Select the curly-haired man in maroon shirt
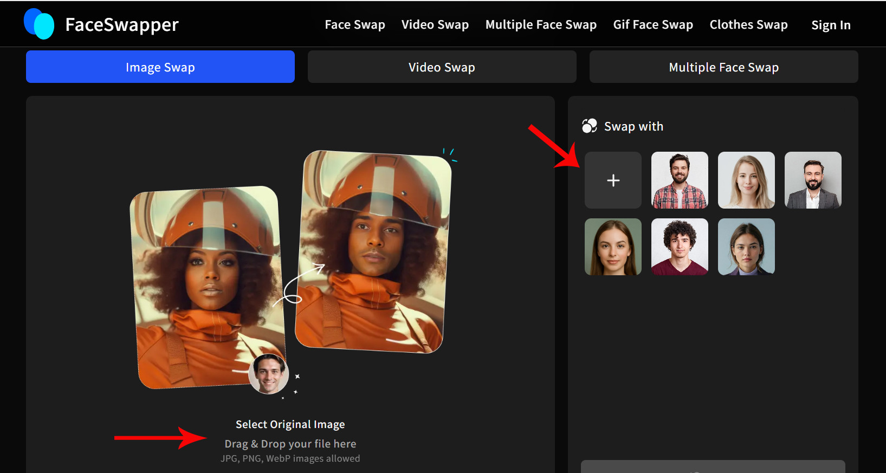The width and height of the screenshot is (886, 473). [x=680, y=247]
